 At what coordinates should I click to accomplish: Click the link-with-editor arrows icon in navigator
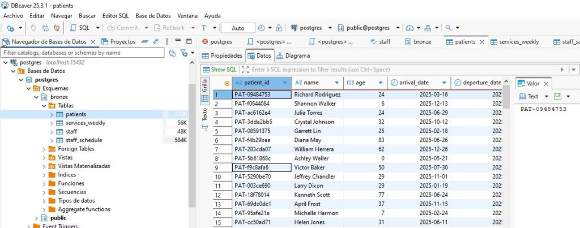tap(156, 41)
